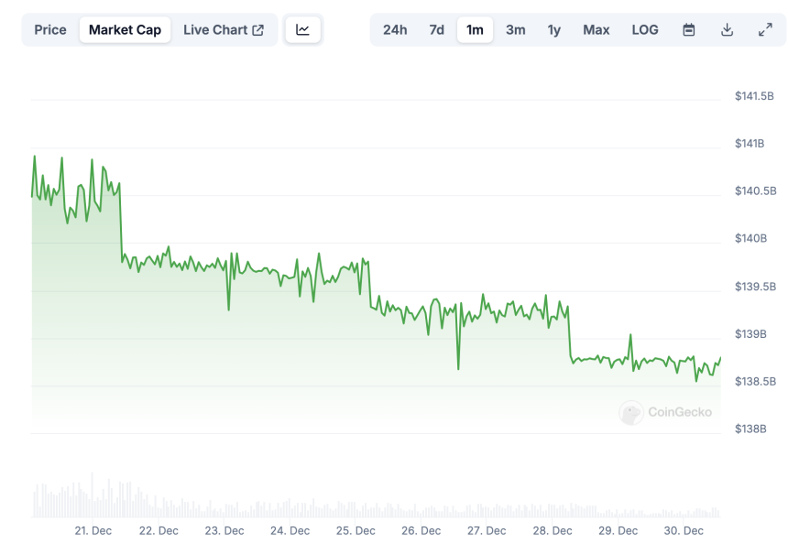Viewport: 788px width, 554px height.
Task: Click the 25. Dec date label on axis
Action: pyautogui.click(x=356, y=531)
